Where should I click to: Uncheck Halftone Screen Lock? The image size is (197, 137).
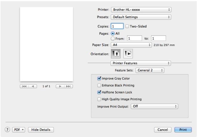(x=99, y=92)
